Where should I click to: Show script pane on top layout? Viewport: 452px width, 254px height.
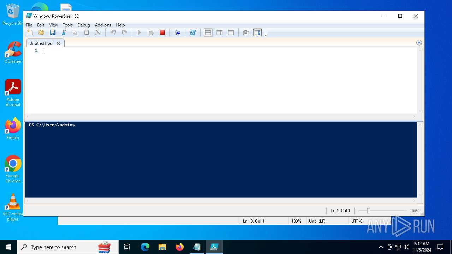point(208,33)
